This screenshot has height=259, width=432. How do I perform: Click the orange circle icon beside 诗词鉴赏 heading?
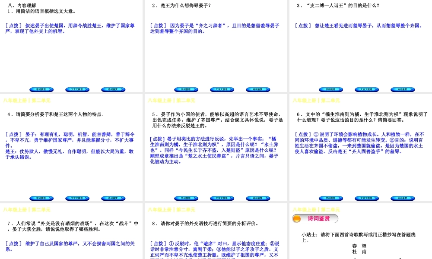(297, 219)
